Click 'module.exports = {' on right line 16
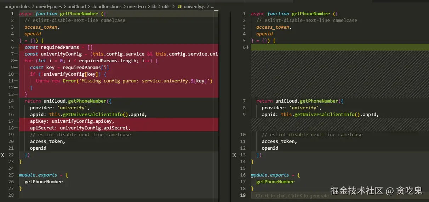The height and width of the screenshot is (202, 429). click(x=275, y=175)
